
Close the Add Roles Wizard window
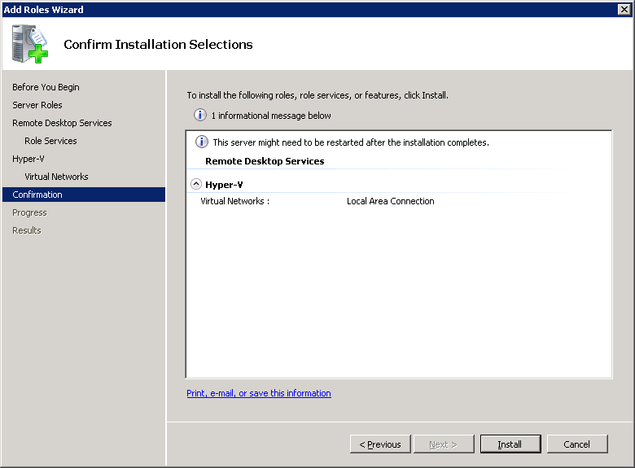point(624,9)
